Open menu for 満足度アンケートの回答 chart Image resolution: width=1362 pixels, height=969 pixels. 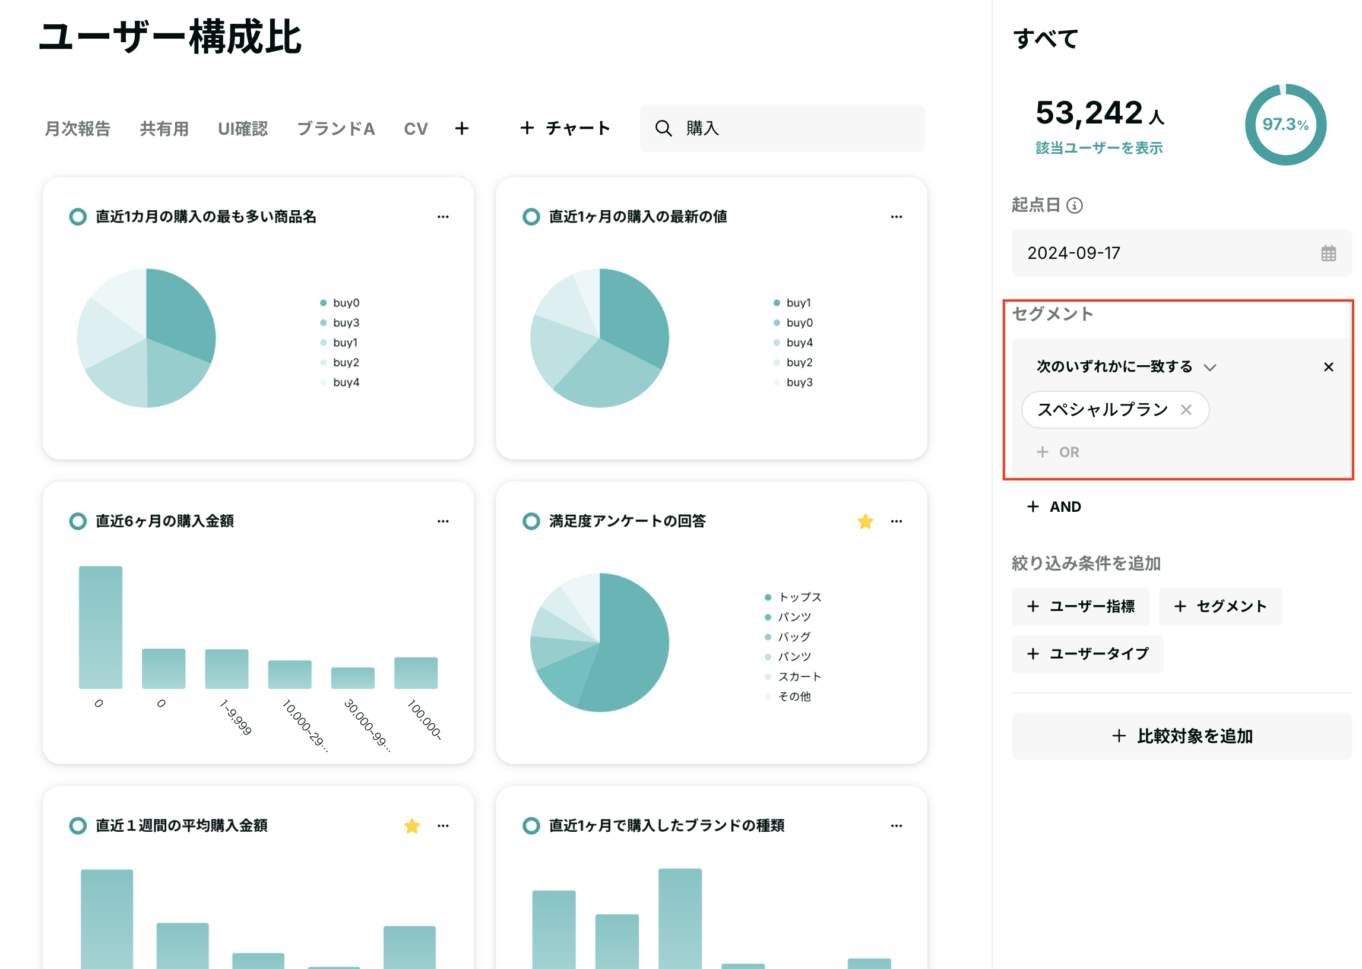(896, 521)
